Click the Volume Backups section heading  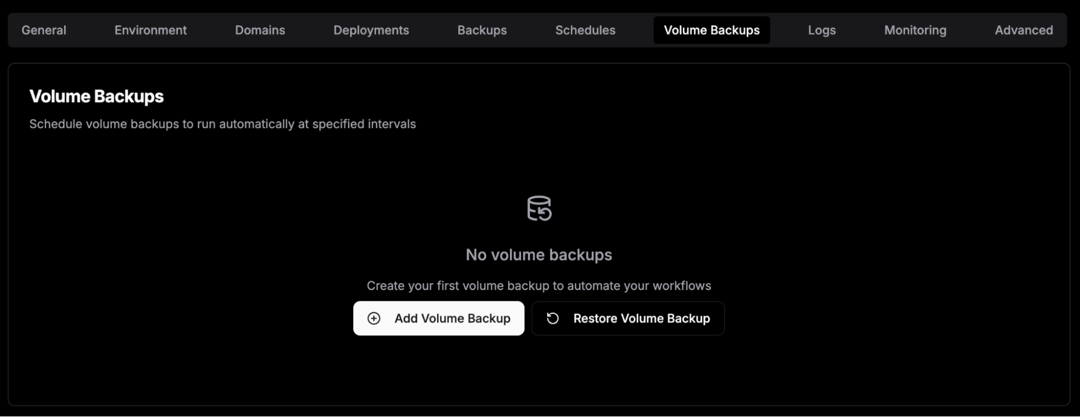click(96, 97)
